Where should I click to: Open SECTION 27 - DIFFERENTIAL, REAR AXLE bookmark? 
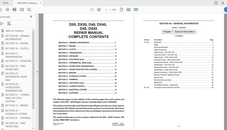tap(16, 77)
